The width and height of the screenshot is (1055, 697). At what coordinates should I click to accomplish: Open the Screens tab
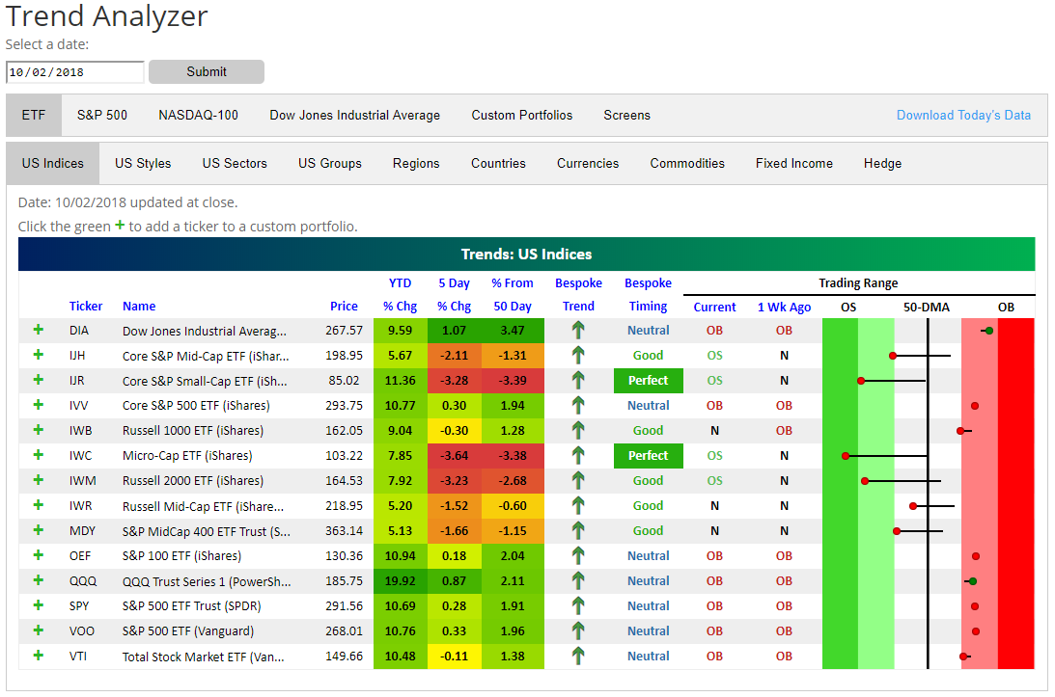click(x=626, y=115)
